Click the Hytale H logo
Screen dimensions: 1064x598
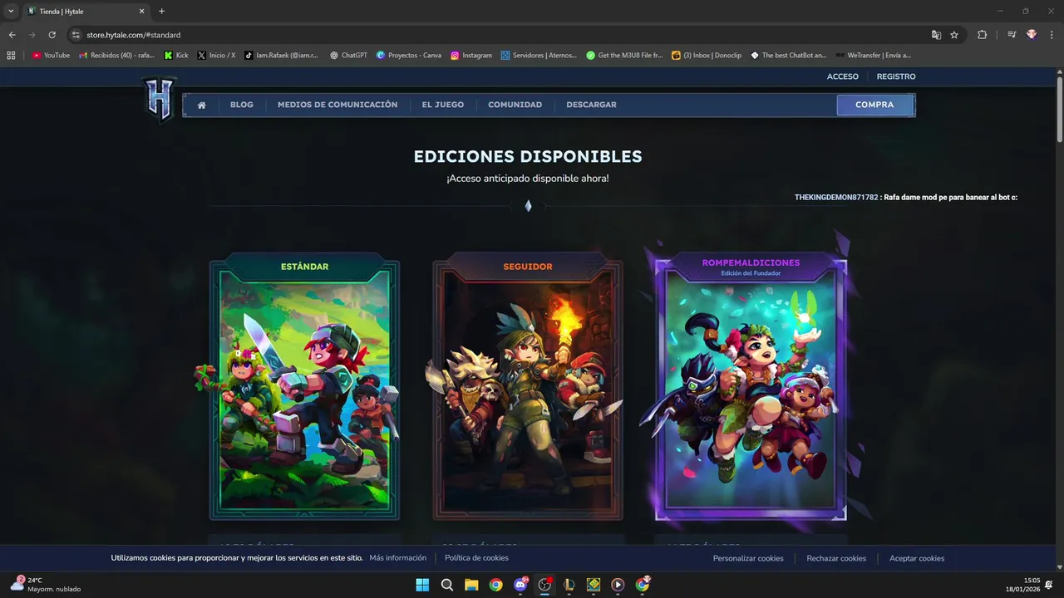pos(159,99)
